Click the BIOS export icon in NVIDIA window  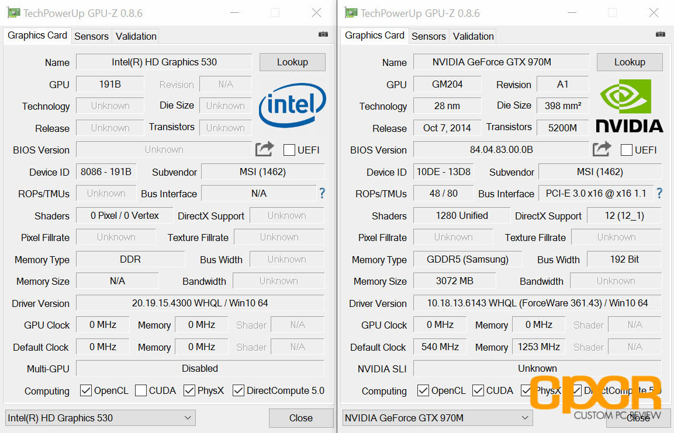pyautogui.click(x=602, y=149)
